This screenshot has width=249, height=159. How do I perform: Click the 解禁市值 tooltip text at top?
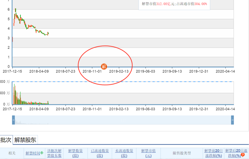coord(174,4)
